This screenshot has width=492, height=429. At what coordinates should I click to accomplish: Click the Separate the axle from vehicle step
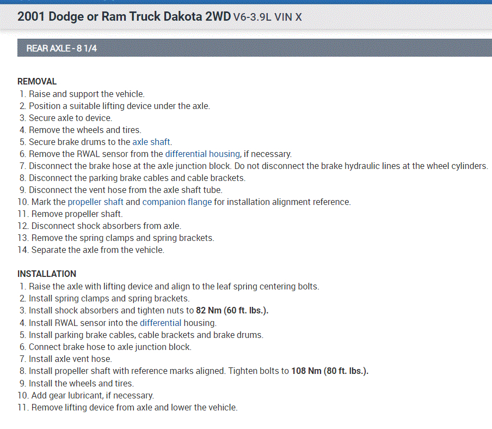97,250
